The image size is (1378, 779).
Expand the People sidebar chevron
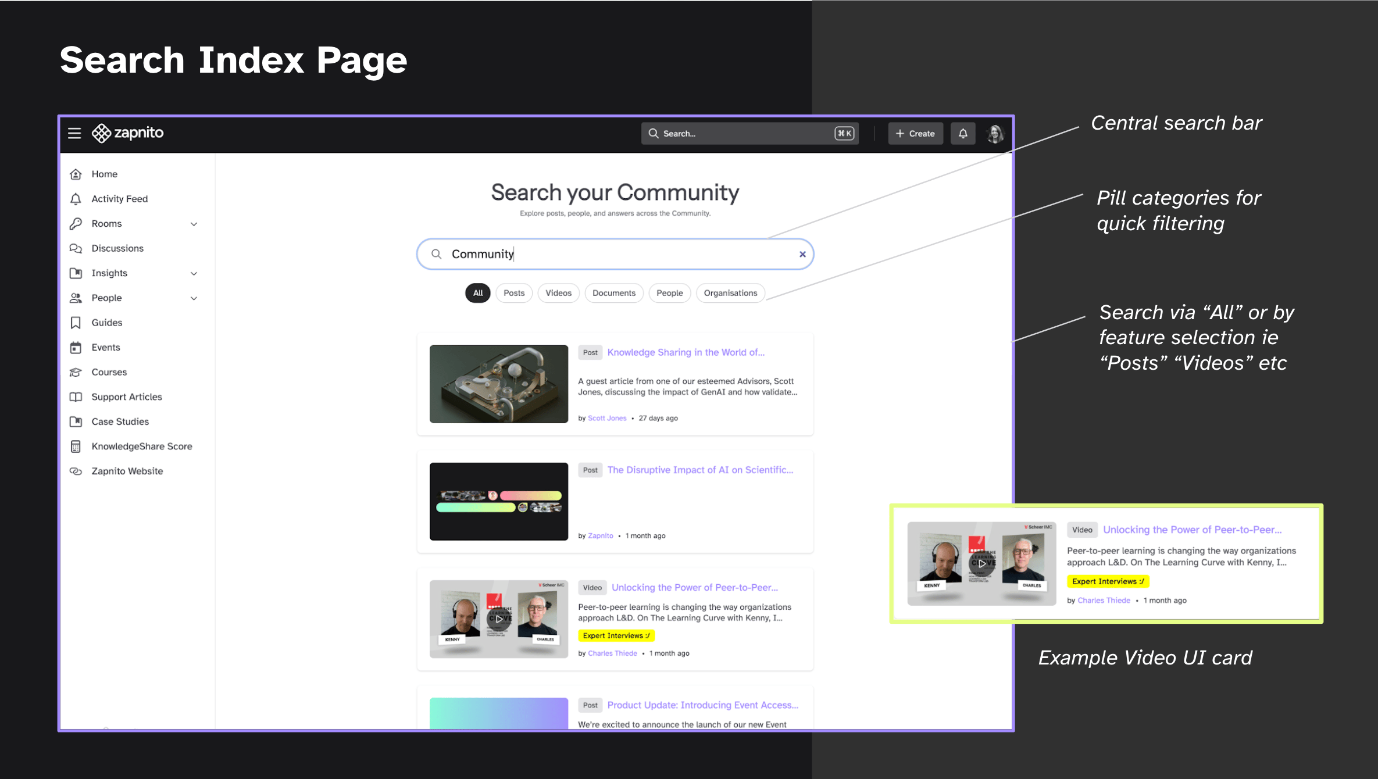[x=194, y=298]
